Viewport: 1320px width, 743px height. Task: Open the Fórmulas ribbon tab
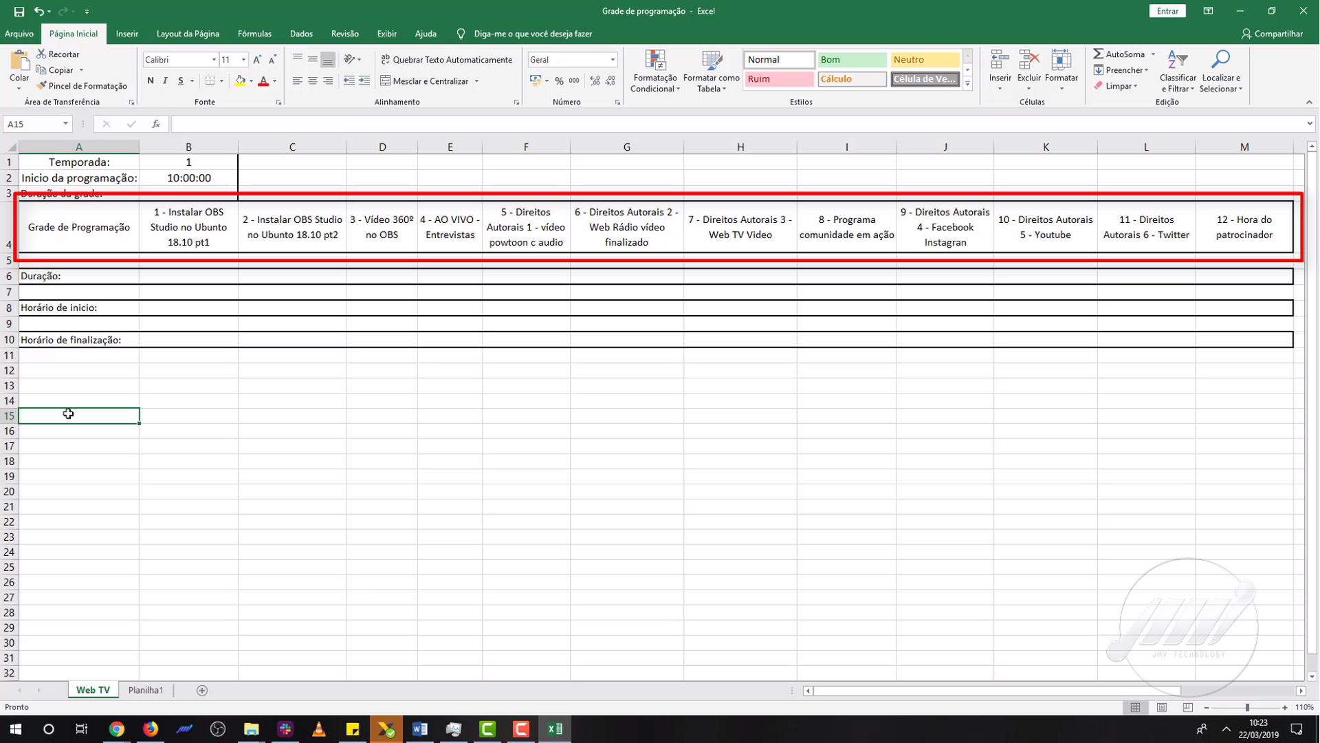[x=254, y=34]
